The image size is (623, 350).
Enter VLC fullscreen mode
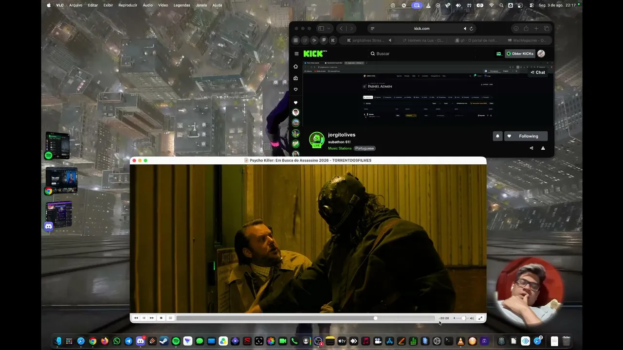pos(480,318)
